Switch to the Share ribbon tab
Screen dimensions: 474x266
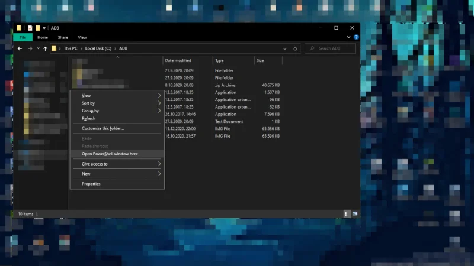(x=63, y=37)
